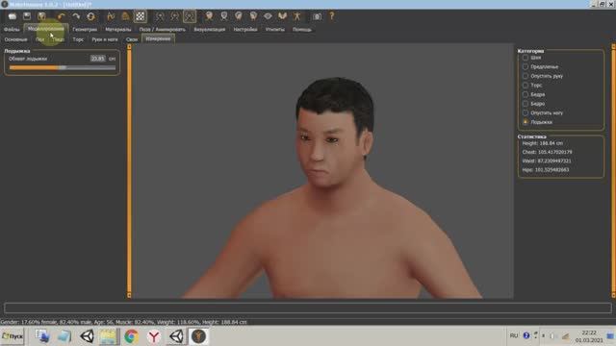Select the Опустить ногу radio button
The width and height of the screenshot is (616, 346).
526,112
